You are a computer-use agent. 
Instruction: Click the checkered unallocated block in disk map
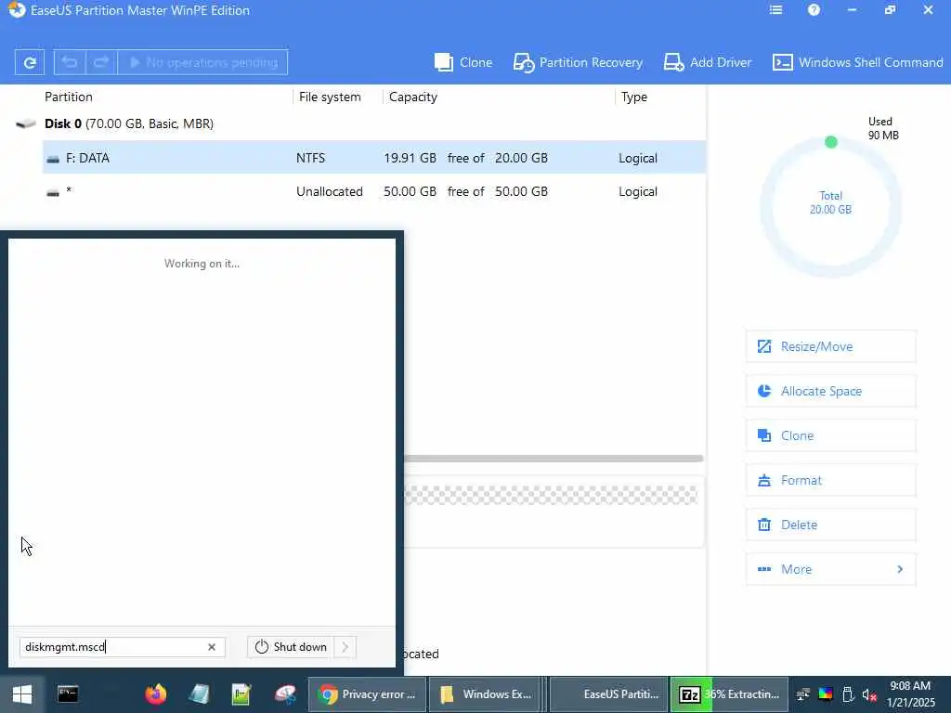[551, 496]
